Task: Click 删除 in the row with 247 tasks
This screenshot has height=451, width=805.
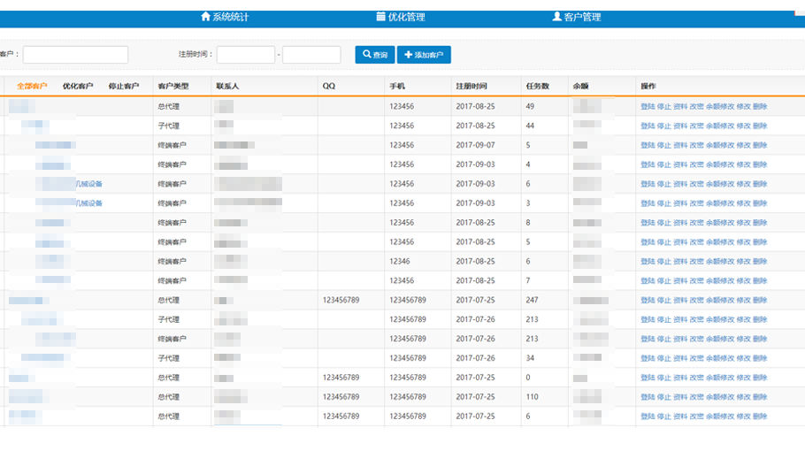Action: pos(760,301)
